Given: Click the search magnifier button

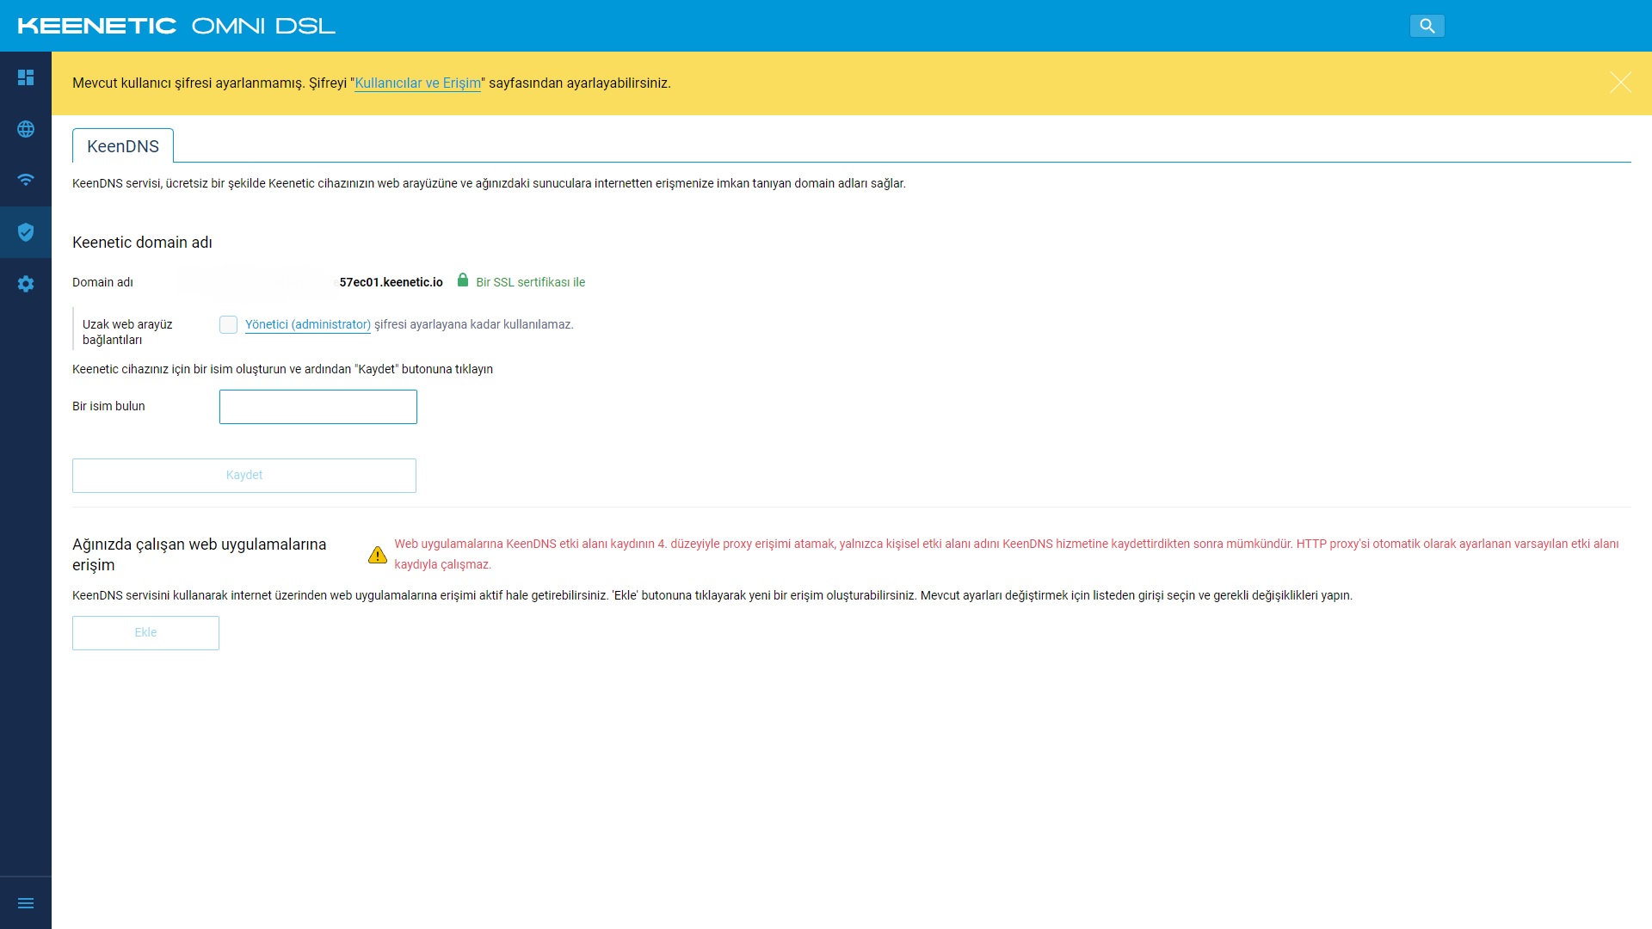Looking at the screenshot, I should coord(1427,26).
